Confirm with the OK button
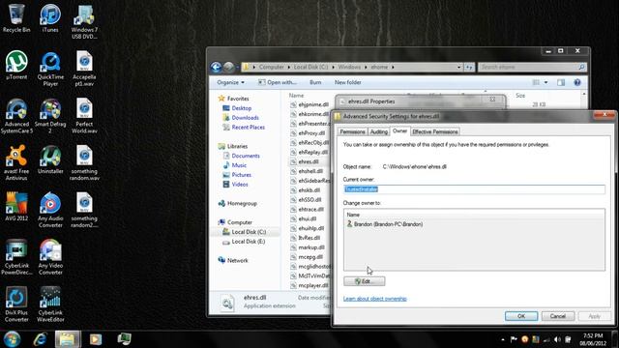Viewport: 619px width, 348px height. pyautogui.click(x=521, y=316)
